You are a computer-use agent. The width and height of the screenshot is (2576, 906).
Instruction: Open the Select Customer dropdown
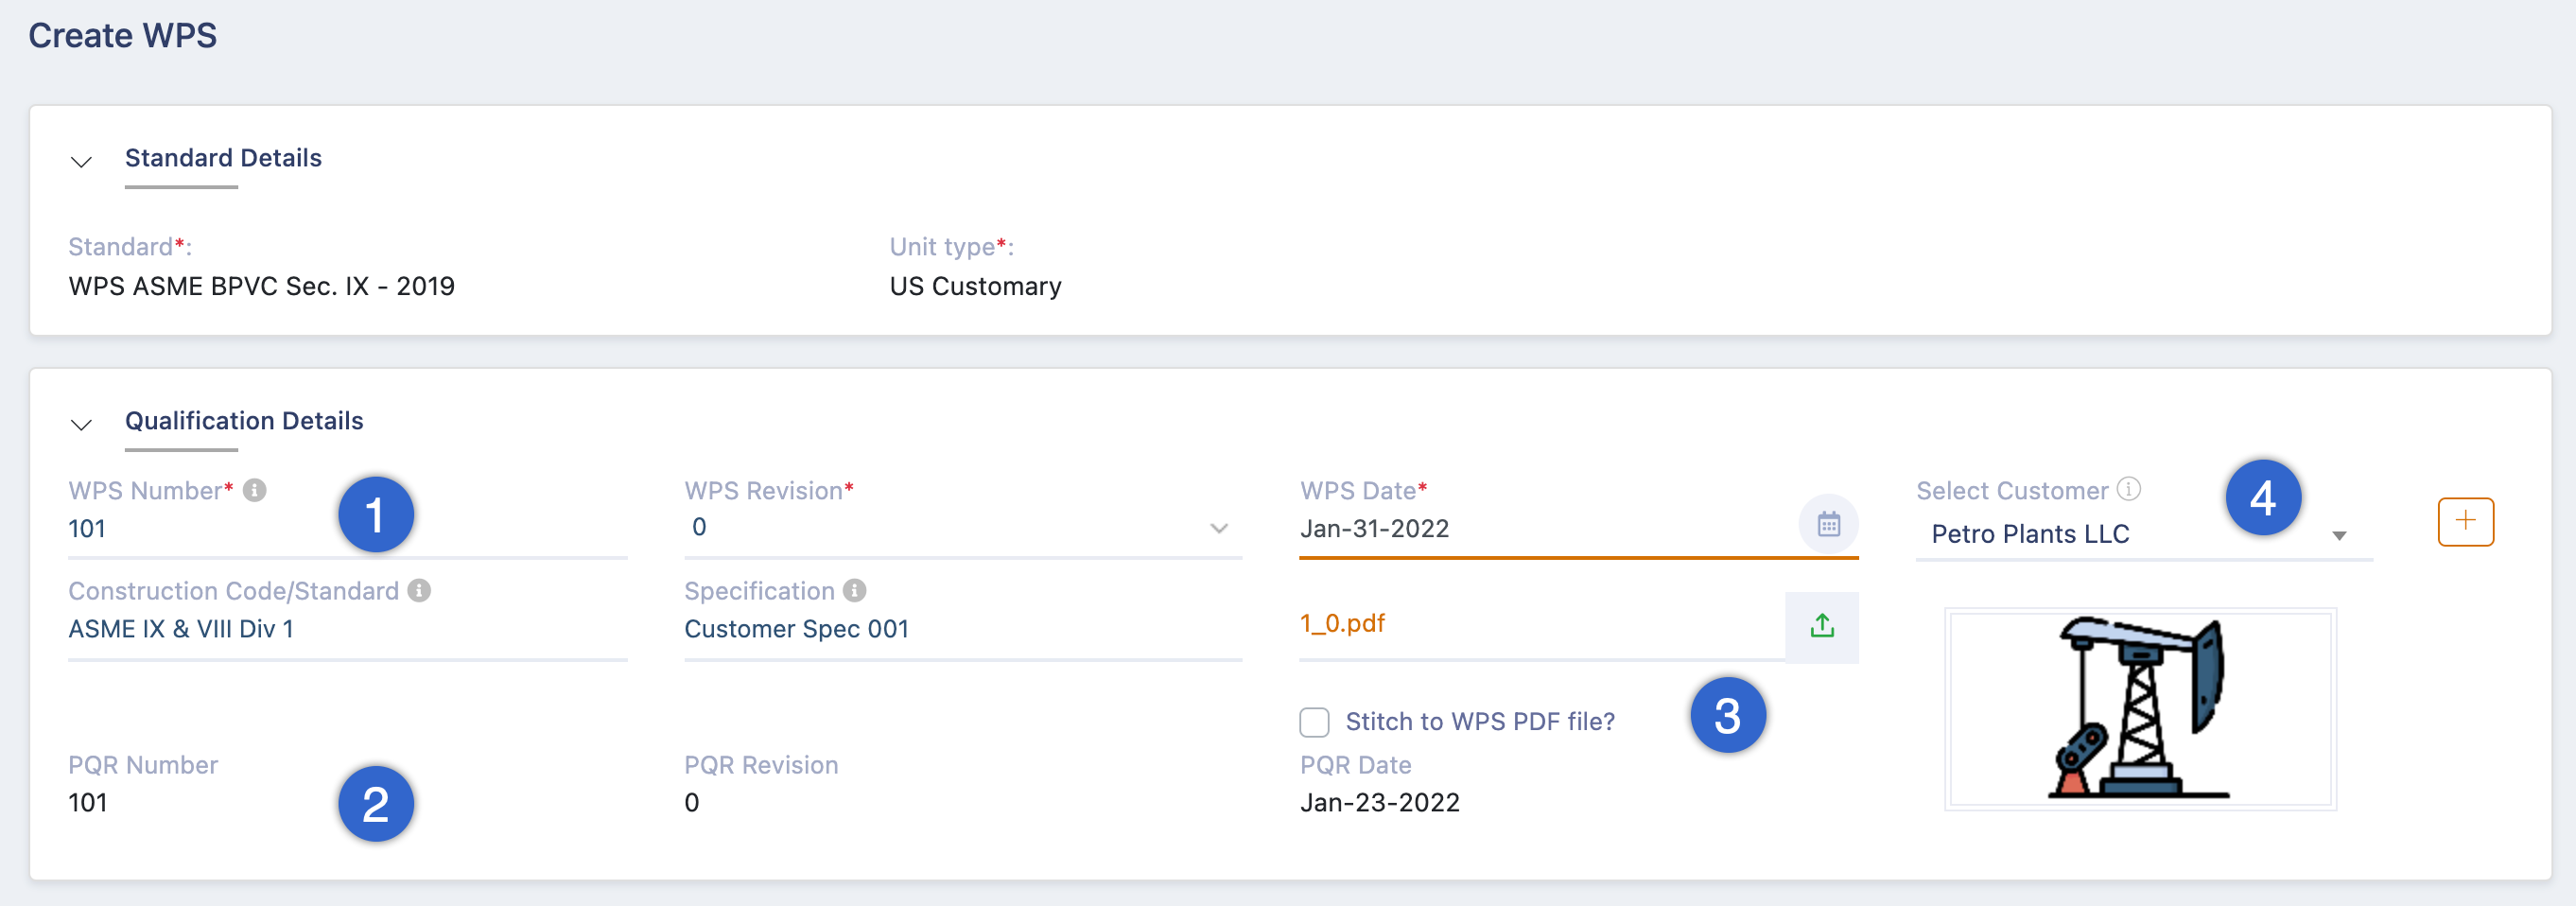click(x=2144, y=535)
